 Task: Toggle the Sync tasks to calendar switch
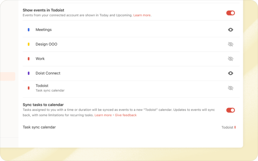(x=230, y=110)
